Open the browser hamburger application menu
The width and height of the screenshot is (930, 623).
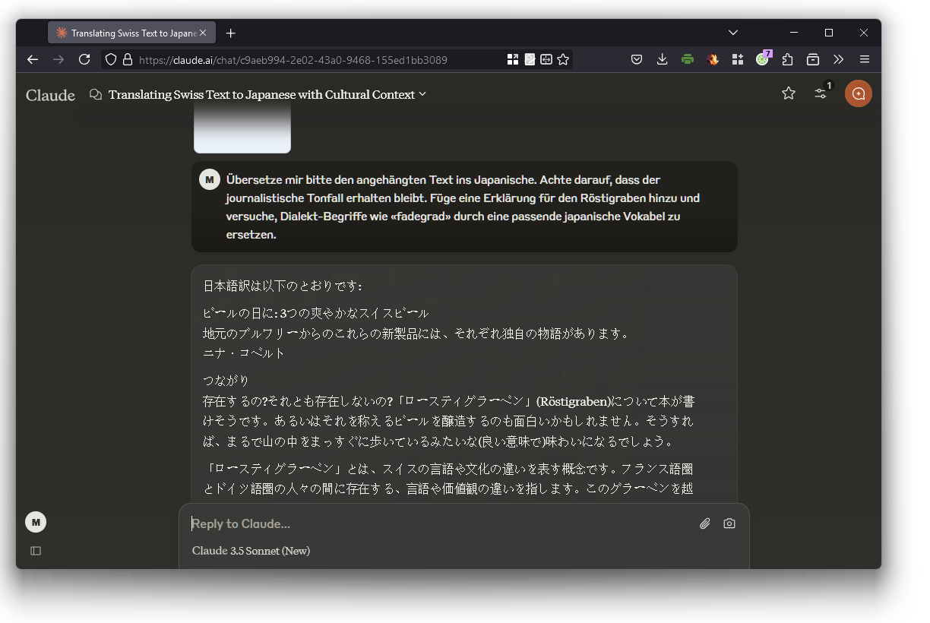(865, 59)
